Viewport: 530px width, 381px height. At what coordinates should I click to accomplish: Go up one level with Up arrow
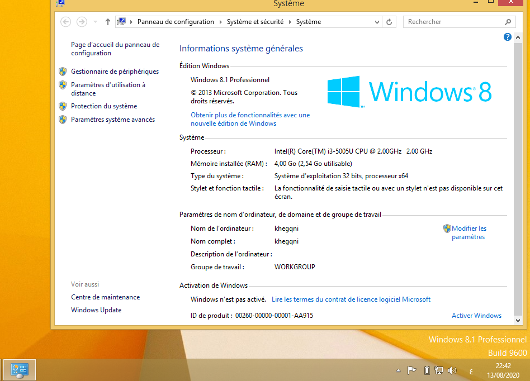[x=107, y=22]
